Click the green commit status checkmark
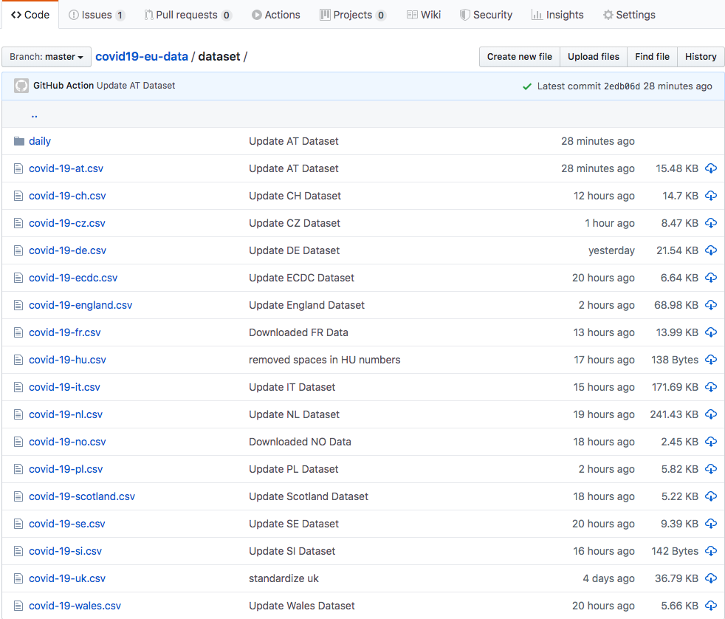The height and width of the screenshot is (619, 725). 526,86
